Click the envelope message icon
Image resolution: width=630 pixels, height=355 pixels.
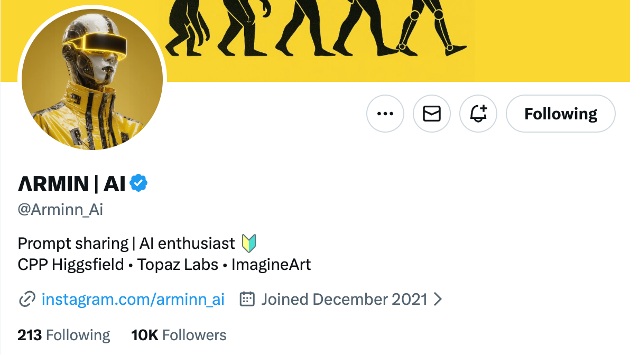tap(432, 114)
